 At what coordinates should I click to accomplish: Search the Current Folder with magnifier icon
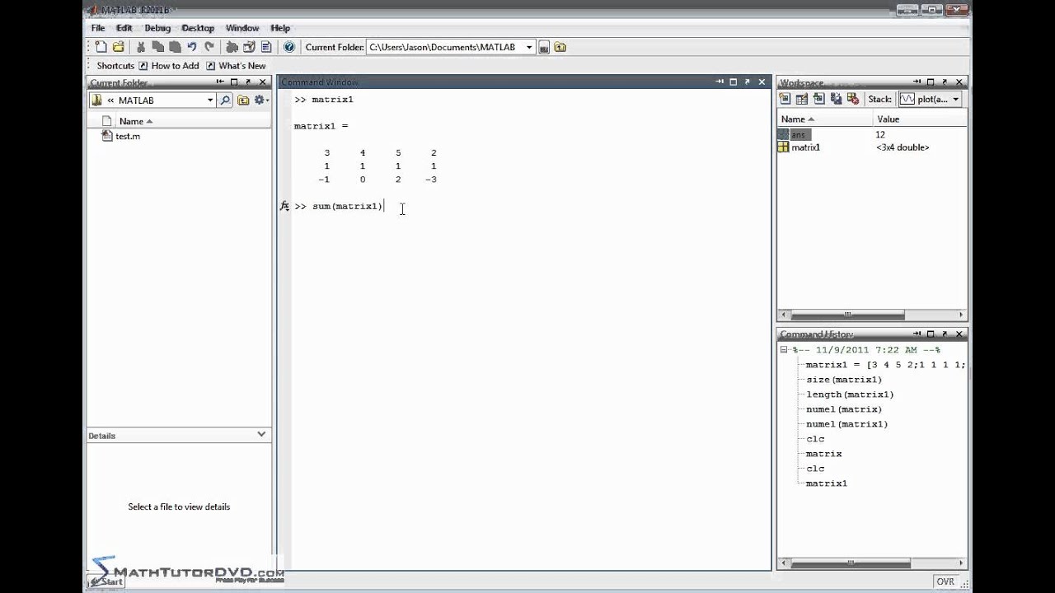[x=225, y=100]
